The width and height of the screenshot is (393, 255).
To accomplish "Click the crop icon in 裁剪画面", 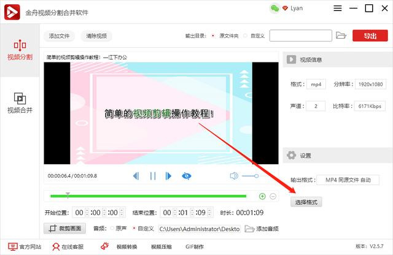I will click(53, 228).
